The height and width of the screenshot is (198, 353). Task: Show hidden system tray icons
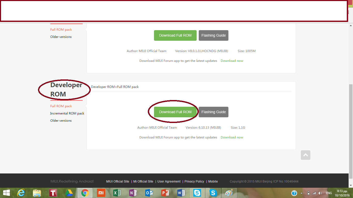[301, 193]
